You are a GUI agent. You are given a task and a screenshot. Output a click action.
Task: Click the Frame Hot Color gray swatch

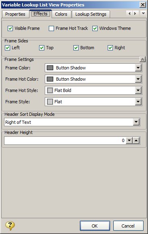coord(50,79)
